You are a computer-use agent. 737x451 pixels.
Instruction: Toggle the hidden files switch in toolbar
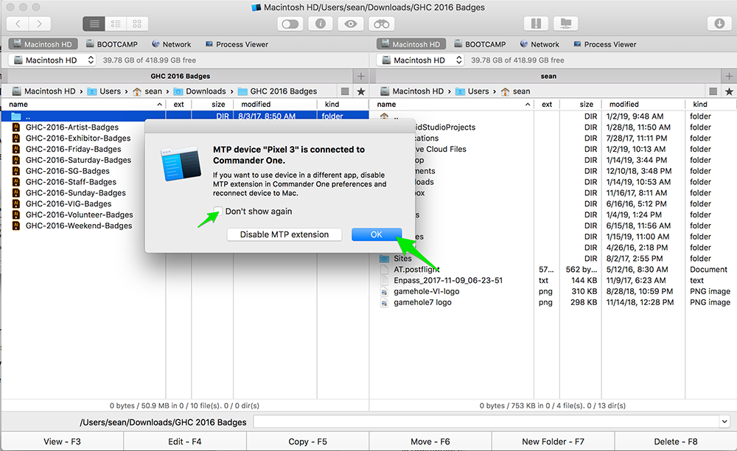click(x=290, y=24)
